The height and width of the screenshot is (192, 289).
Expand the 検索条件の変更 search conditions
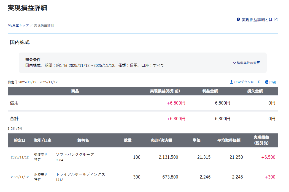coord(248,63)
